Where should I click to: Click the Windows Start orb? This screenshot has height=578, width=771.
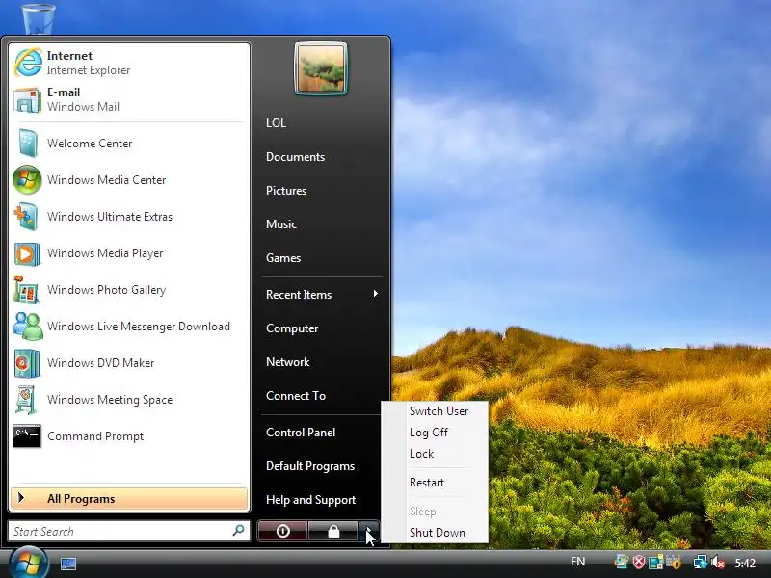28,563
